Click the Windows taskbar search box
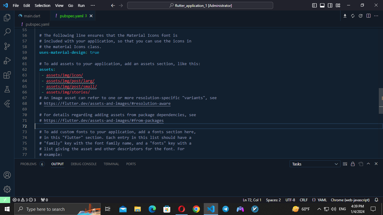Screen dimensions: 383x215 (57, 209)
